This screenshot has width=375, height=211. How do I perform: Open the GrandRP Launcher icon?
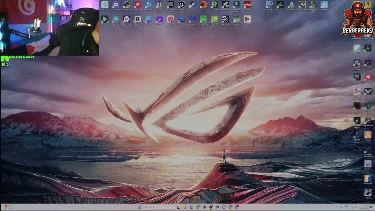[x=357, y=65]
